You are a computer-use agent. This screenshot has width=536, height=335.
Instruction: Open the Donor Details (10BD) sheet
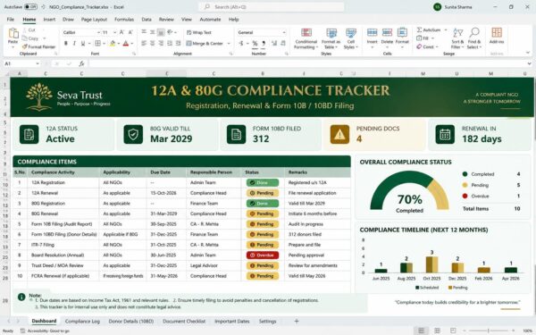[x=131, y=322]
